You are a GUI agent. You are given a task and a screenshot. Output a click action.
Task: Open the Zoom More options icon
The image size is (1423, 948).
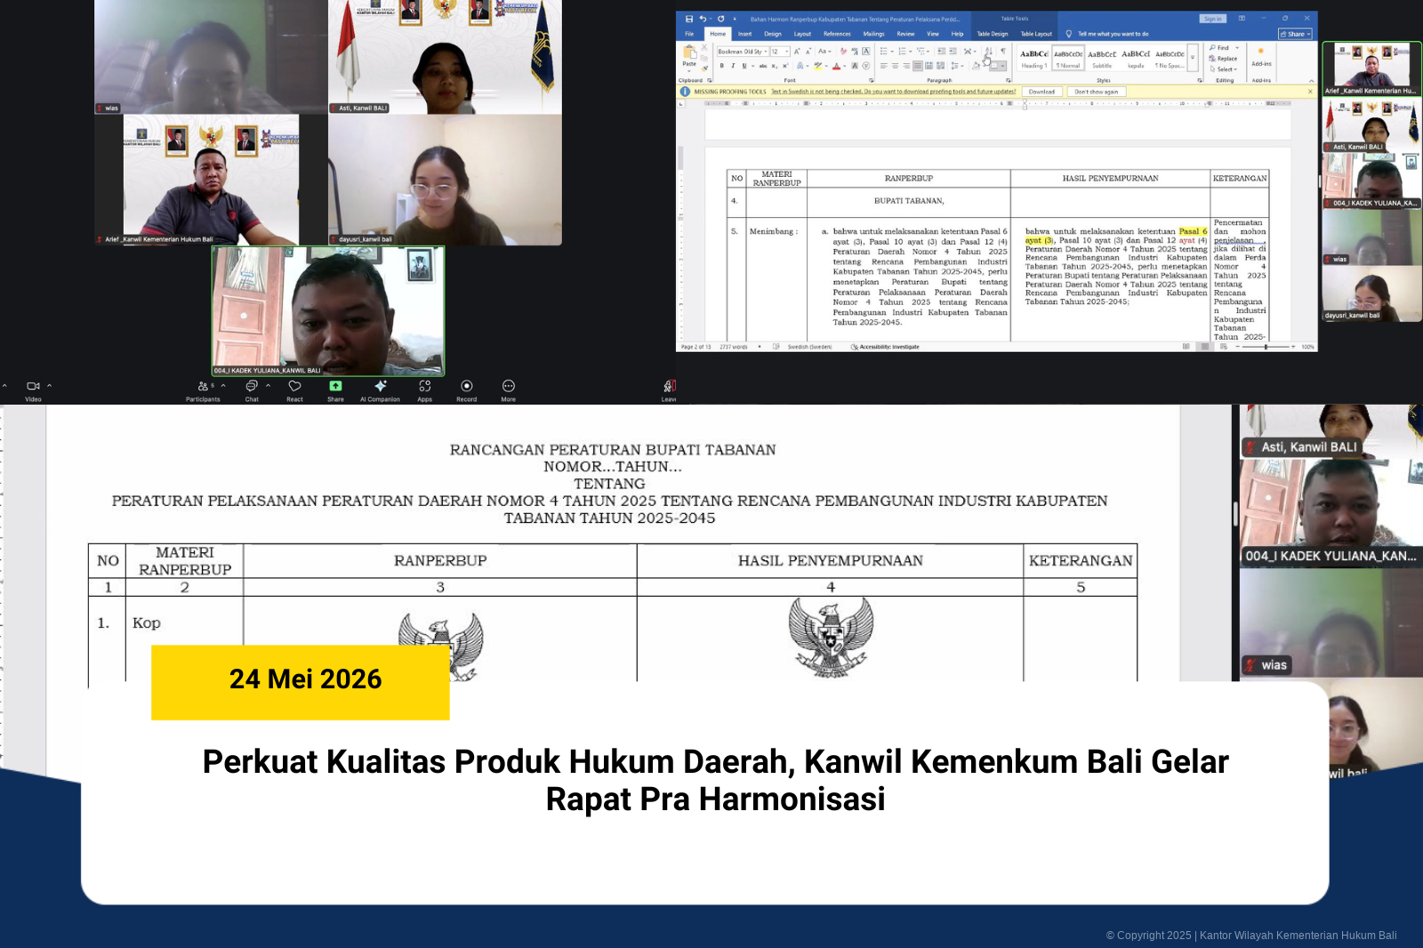[509, 386]
